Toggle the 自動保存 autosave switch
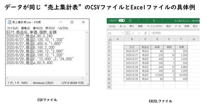206x107 pixels. coord(122,20)
